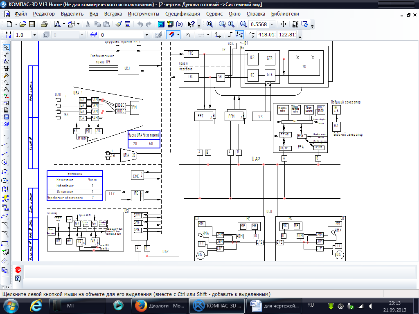The width and height of the screenshot is (419, 314).
Task: Expand the zoom scale 0.5568 dropdown
Action: coord(272,24)
